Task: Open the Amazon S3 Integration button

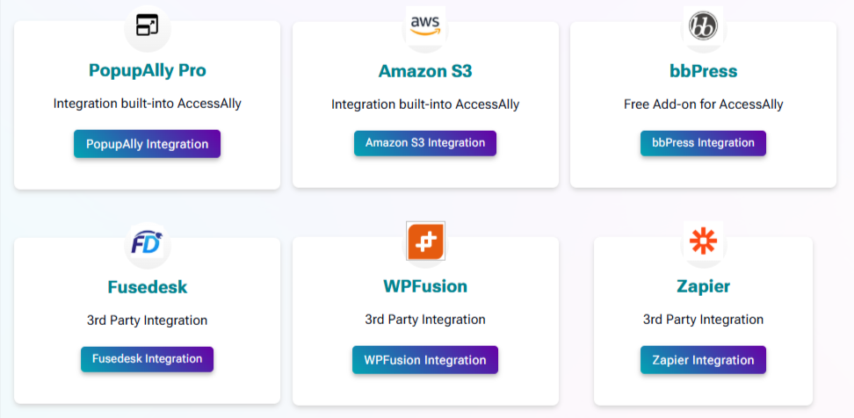Action: (425, 143)
